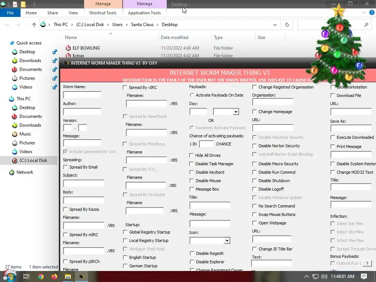Click Users in the address breadcrumb

click(x=117, y=25)
